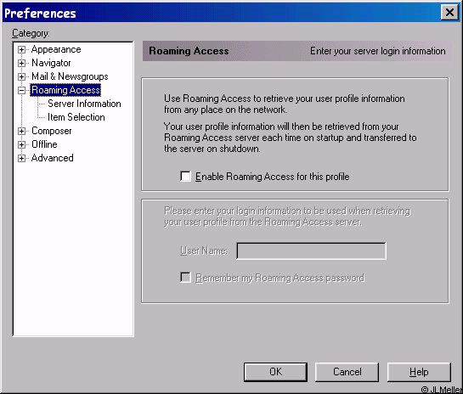Screen dimensions: 463x394
Task: Select Item Selection in the tree
Action: coord(76,117)
